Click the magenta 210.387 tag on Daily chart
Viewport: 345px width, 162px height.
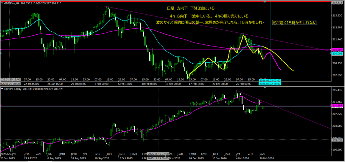pyautogui.click(x=337, y=105)
